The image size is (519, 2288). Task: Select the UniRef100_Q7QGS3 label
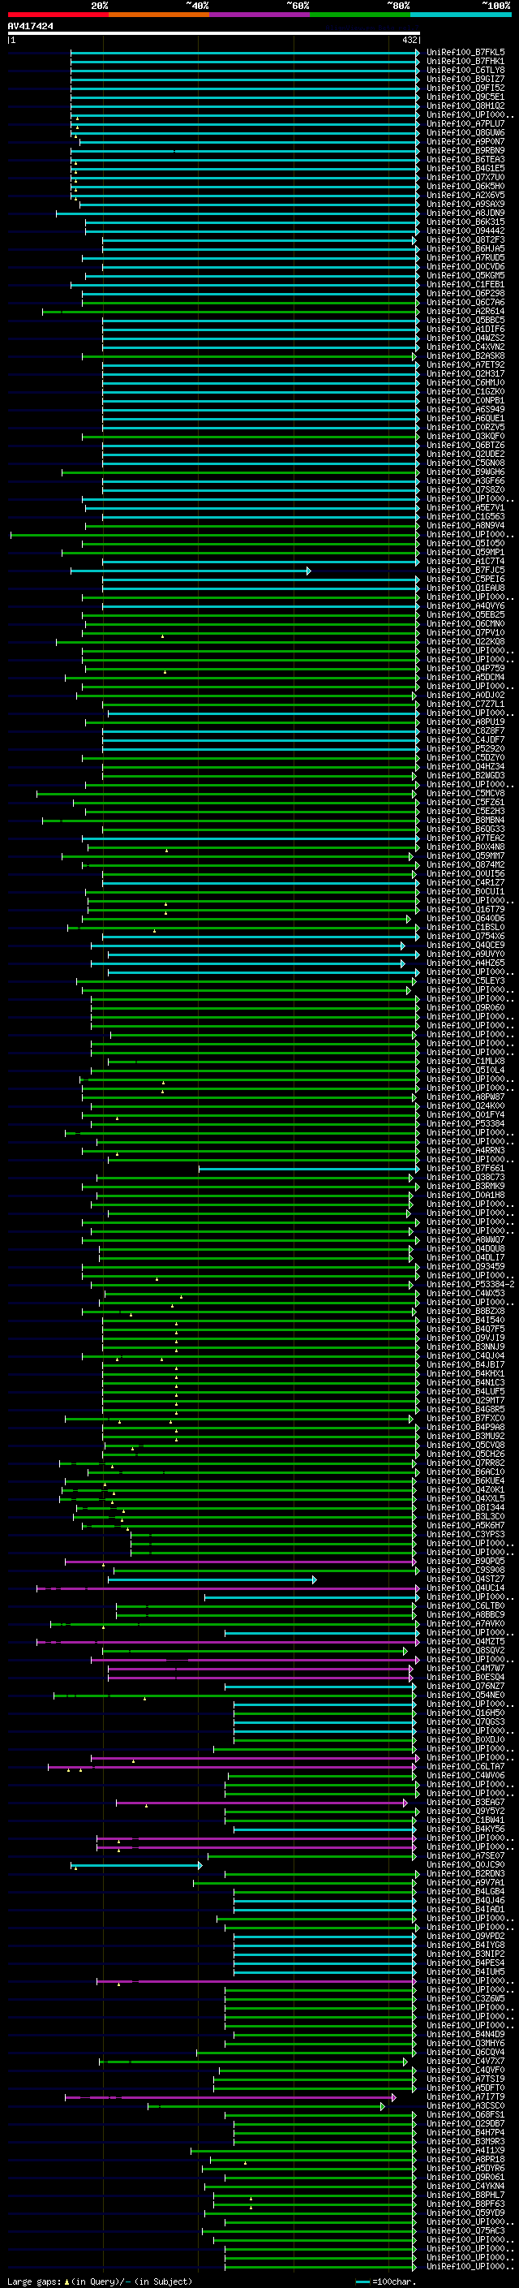pyautogui.click(x=465, y=1721)
